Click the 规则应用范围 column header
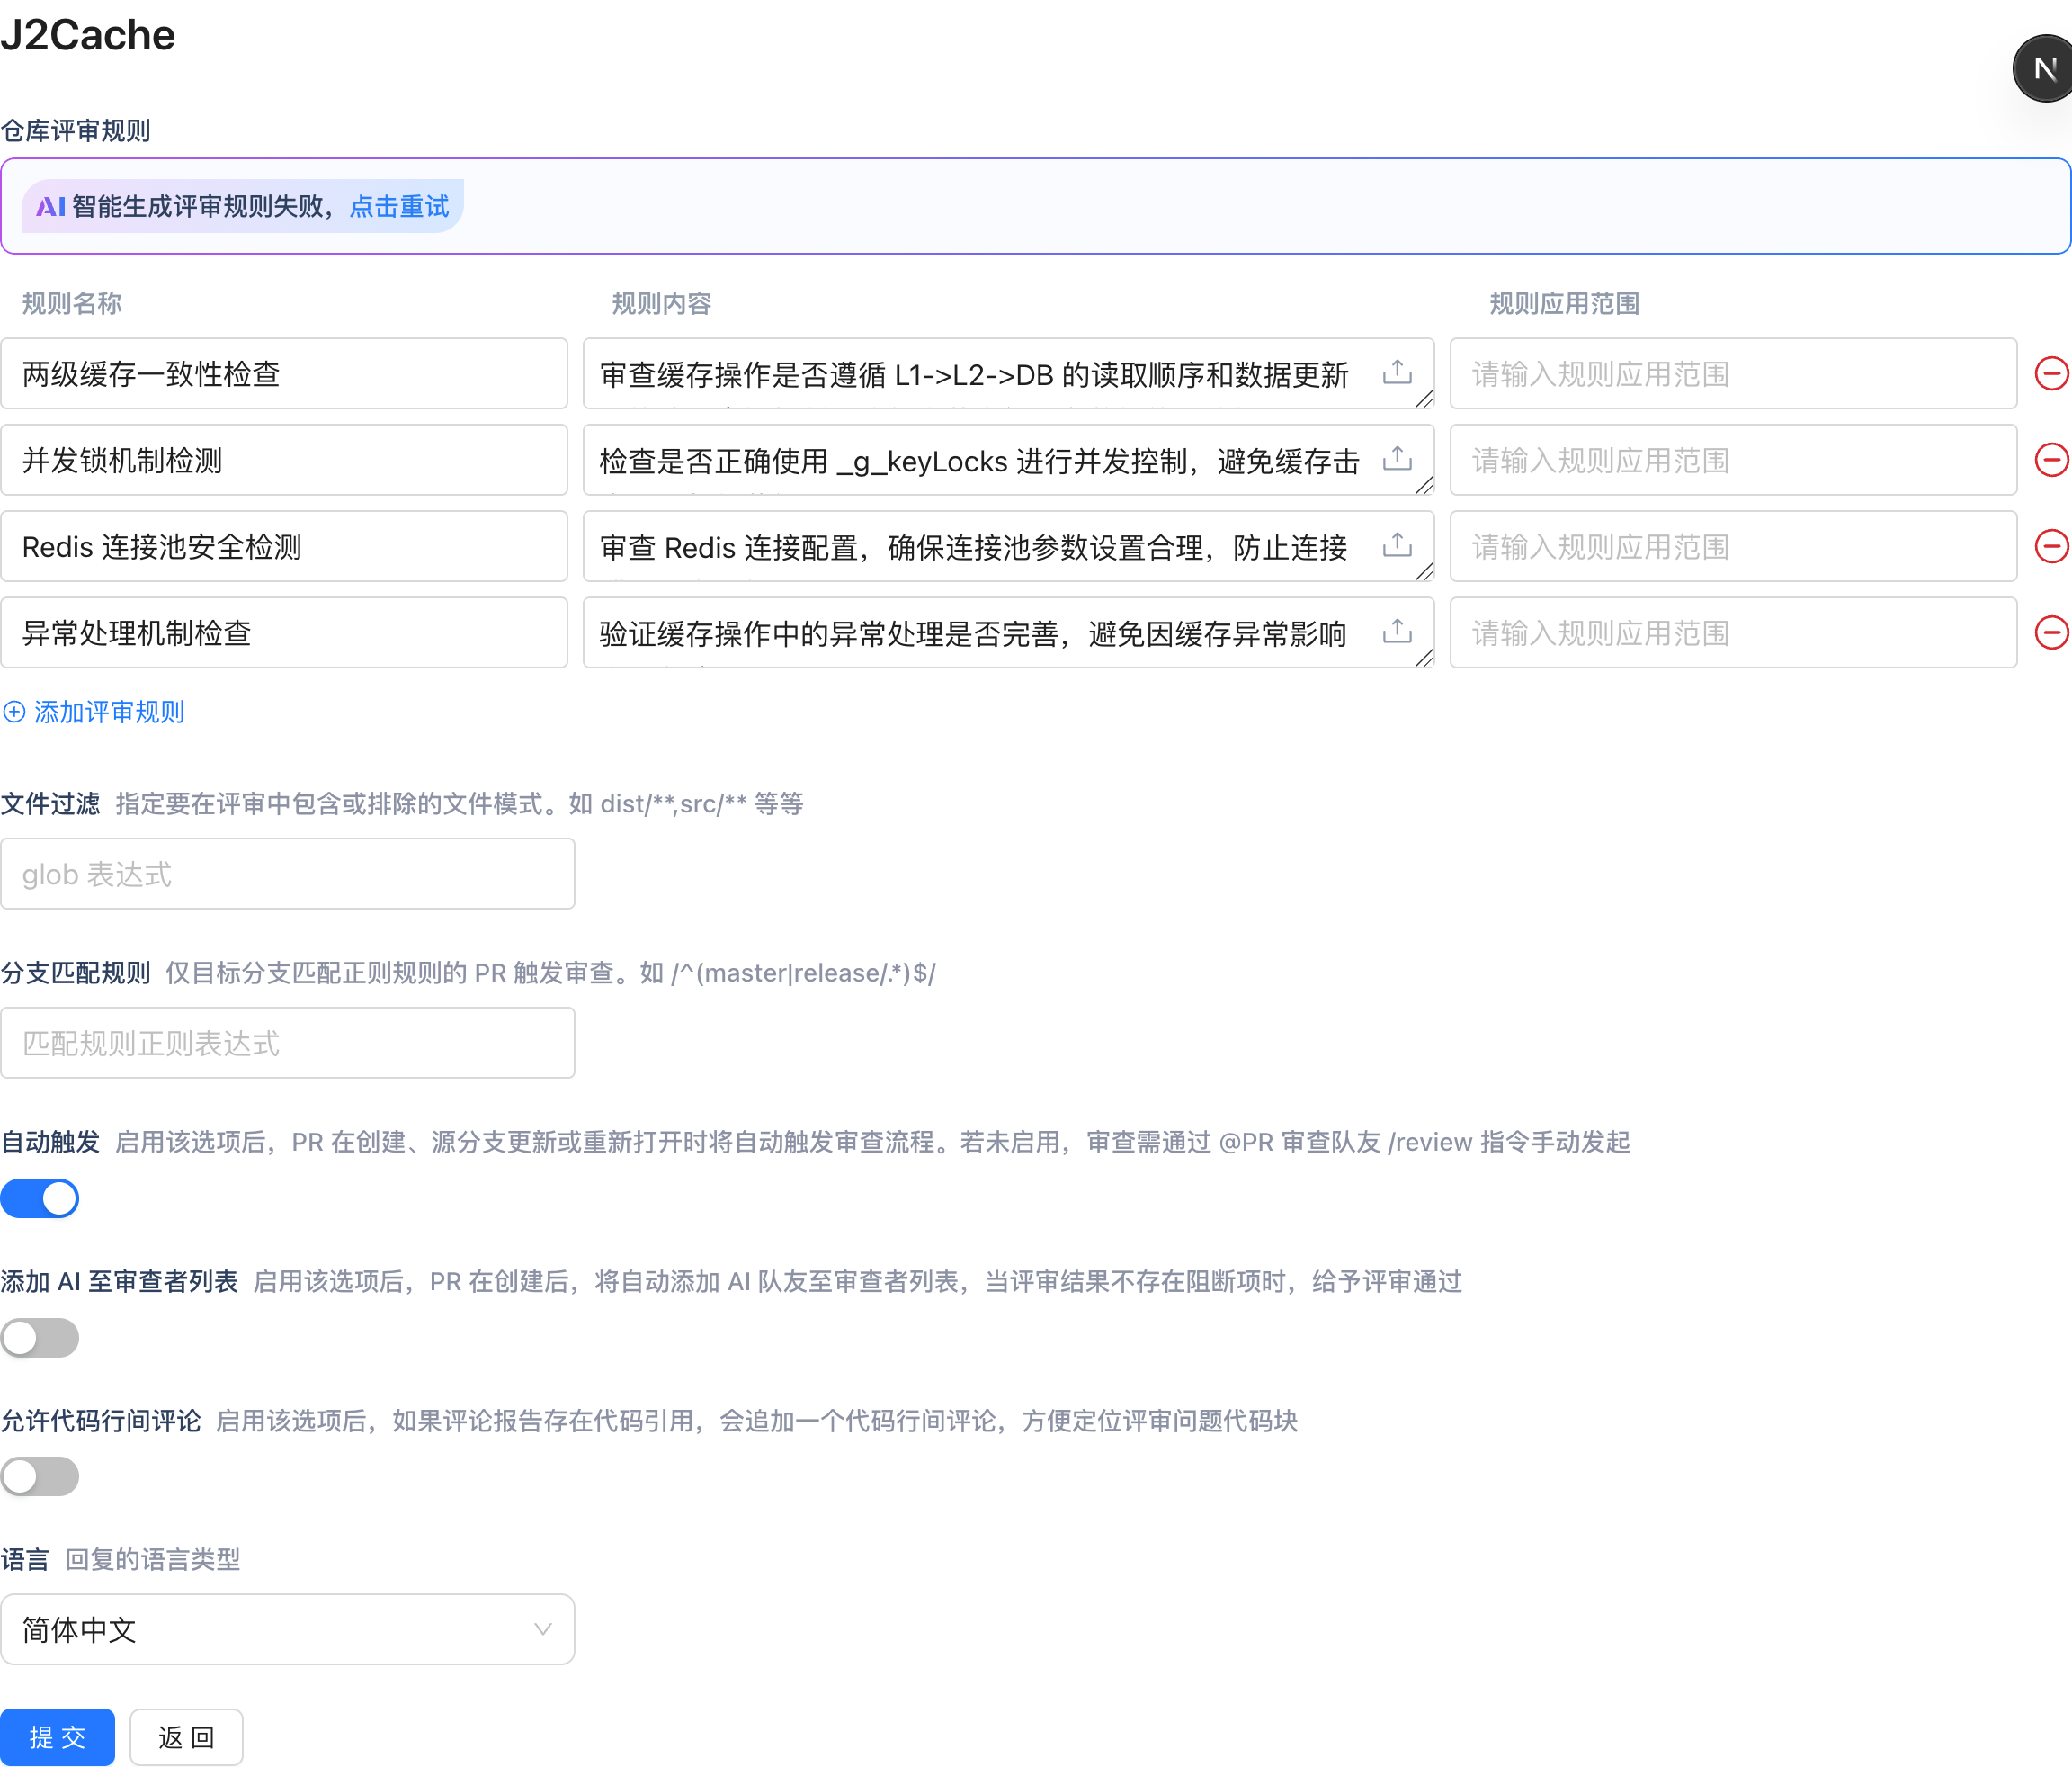The width and height of the screenshot is (2072, 1767). (x=1564, y=304)
